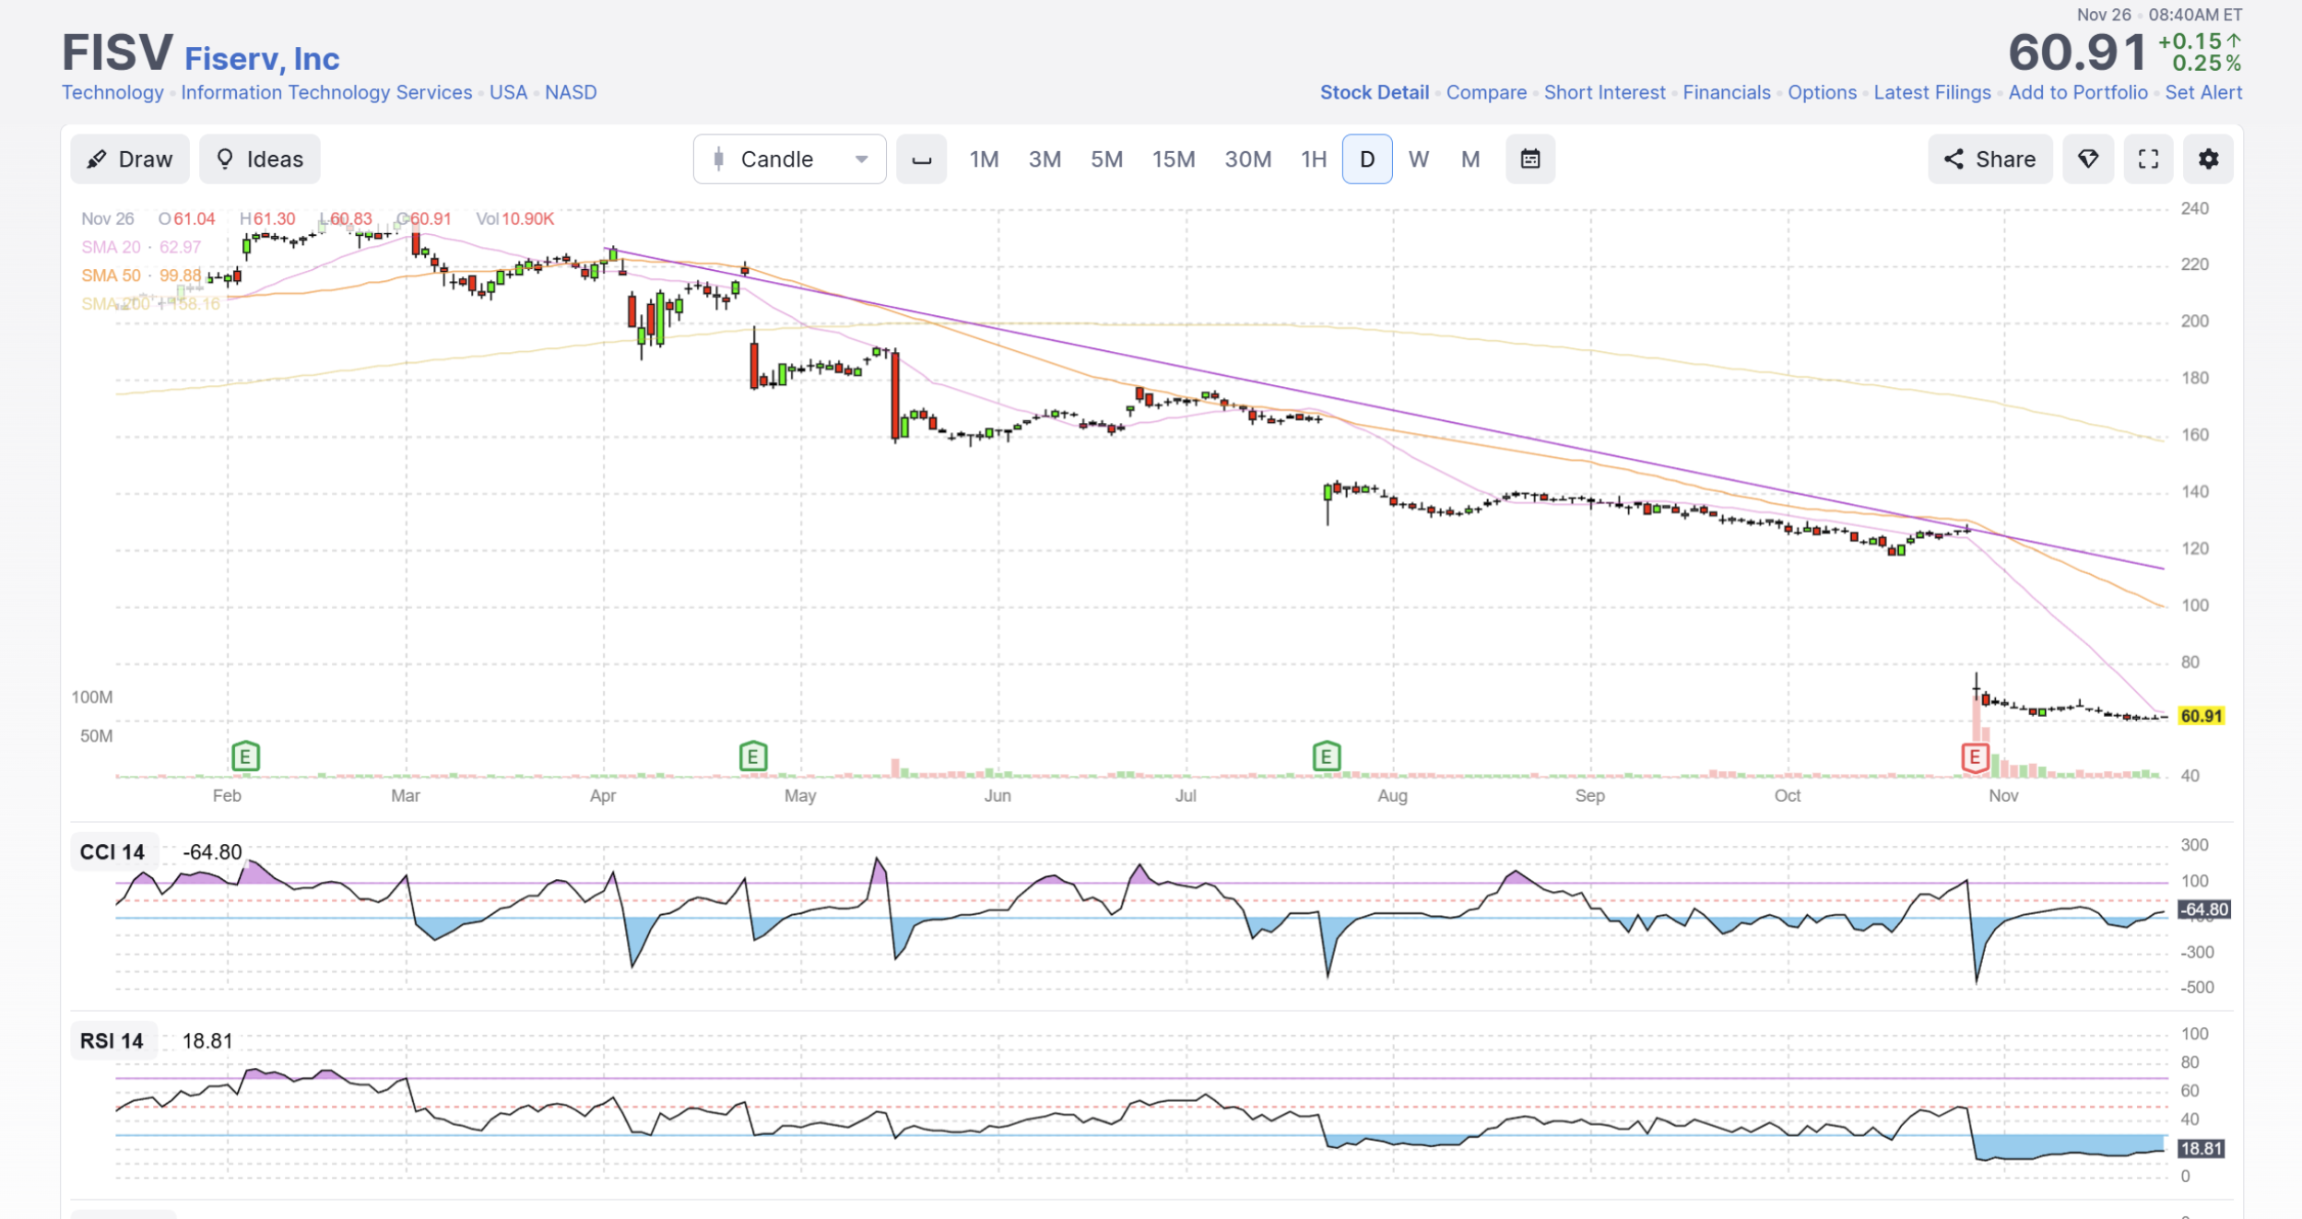The height and width of the screenshot is (1219, 2302).
Task: Select the 15M interval
Action: pos(1173,159)
